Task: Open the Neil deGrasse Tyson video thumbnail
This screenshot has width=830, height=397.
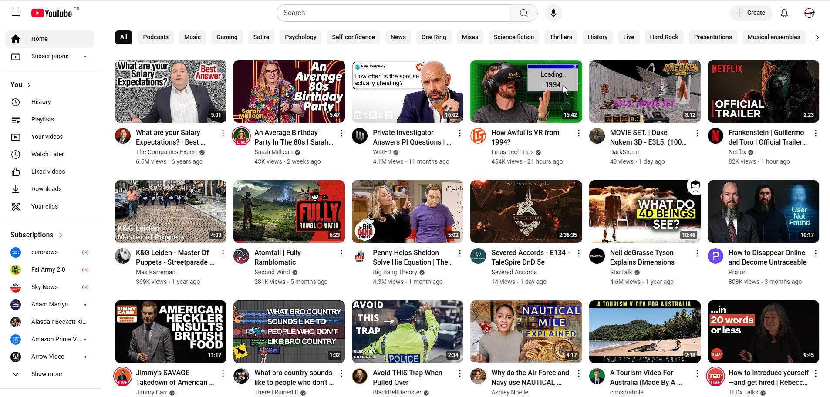Action: (x=644, y=212)
